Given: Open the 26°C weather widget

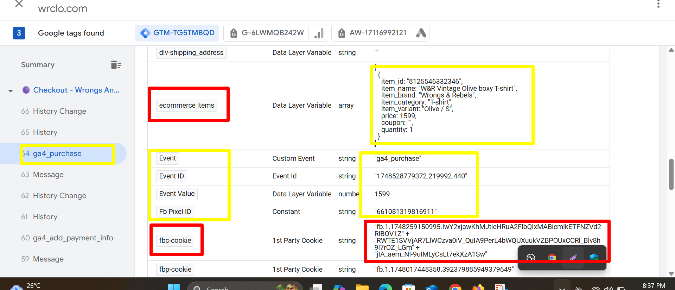Looking at the screenshot, I should tap(25, 286).
